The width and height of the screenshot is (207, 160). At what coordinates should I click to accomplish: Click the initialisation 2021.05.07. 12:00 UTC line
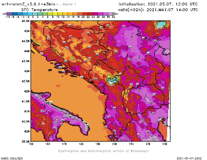[158, 4]
